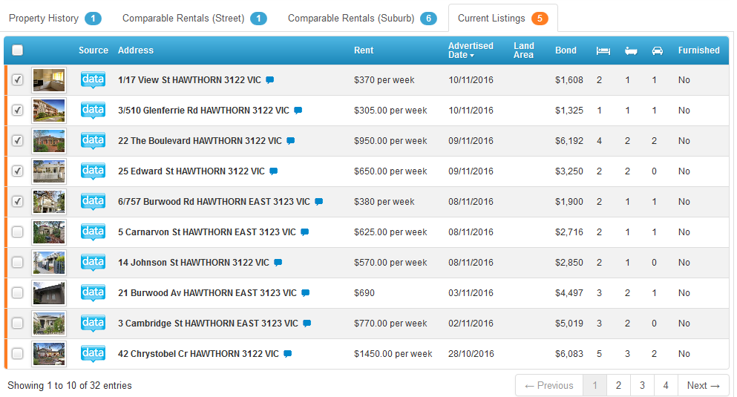737x397 pixels.
Task: Click the comment icon beside 1/17 View St
Action: (270, 80)
